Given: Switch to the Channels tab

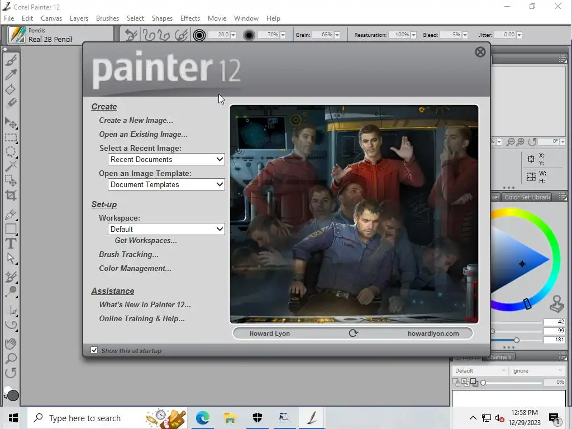Looking at the screenshot, I should click(499, 357).
